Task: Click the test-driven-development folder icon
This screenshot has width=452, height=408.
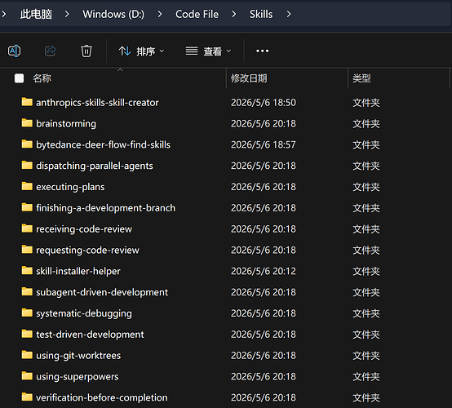Action: click(x=27, y=333)
